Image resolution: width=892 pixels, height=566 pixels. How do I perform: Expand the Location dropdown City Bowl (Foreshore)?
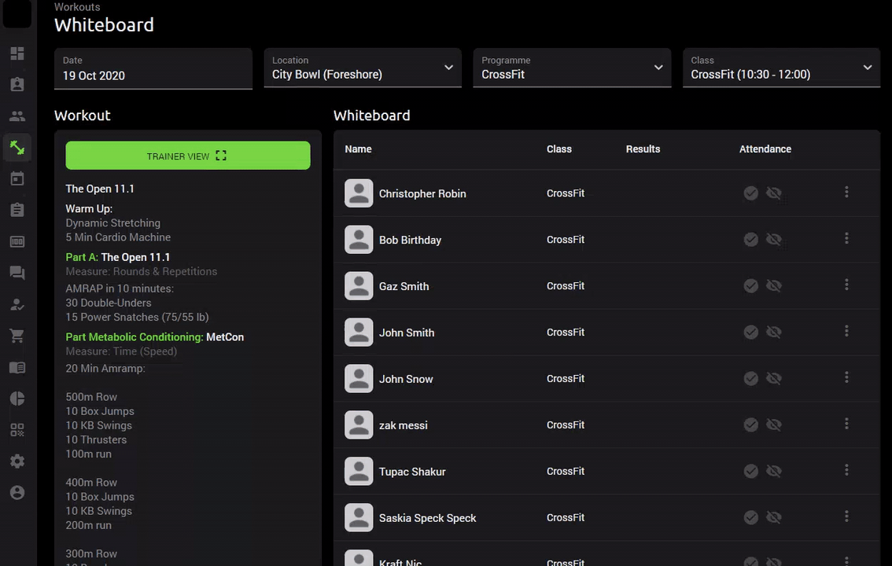(x=363, y=68)
